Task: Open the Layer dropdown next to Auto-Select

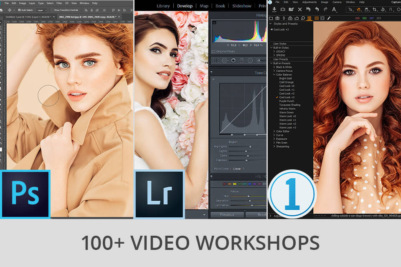Action: click(x=42, y=10)
